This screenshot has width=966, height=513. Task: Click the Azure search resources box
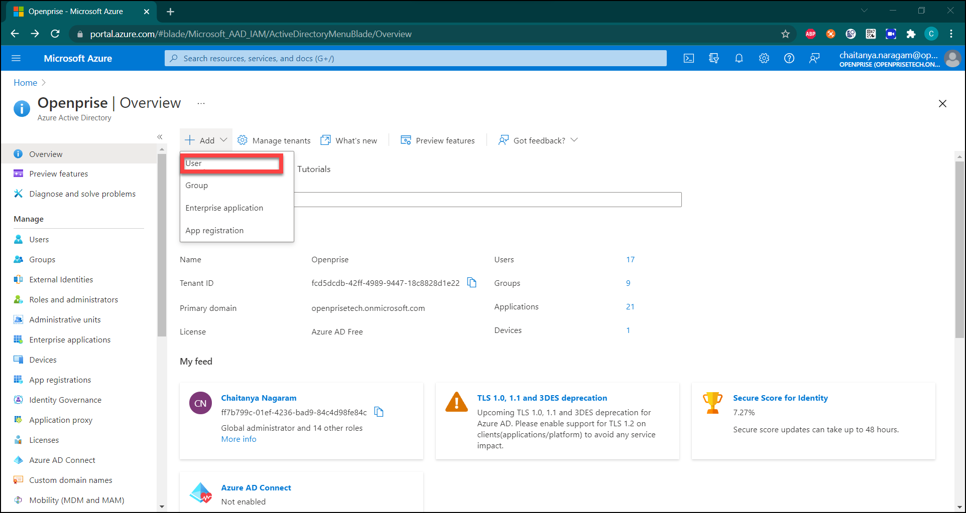click(x=416, y=58)
